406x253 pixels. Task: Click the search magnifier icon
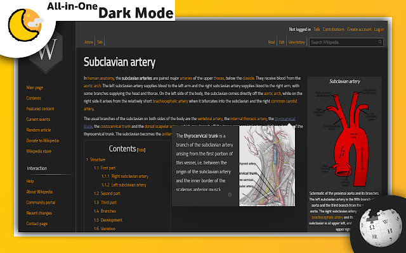pos(380,42)
